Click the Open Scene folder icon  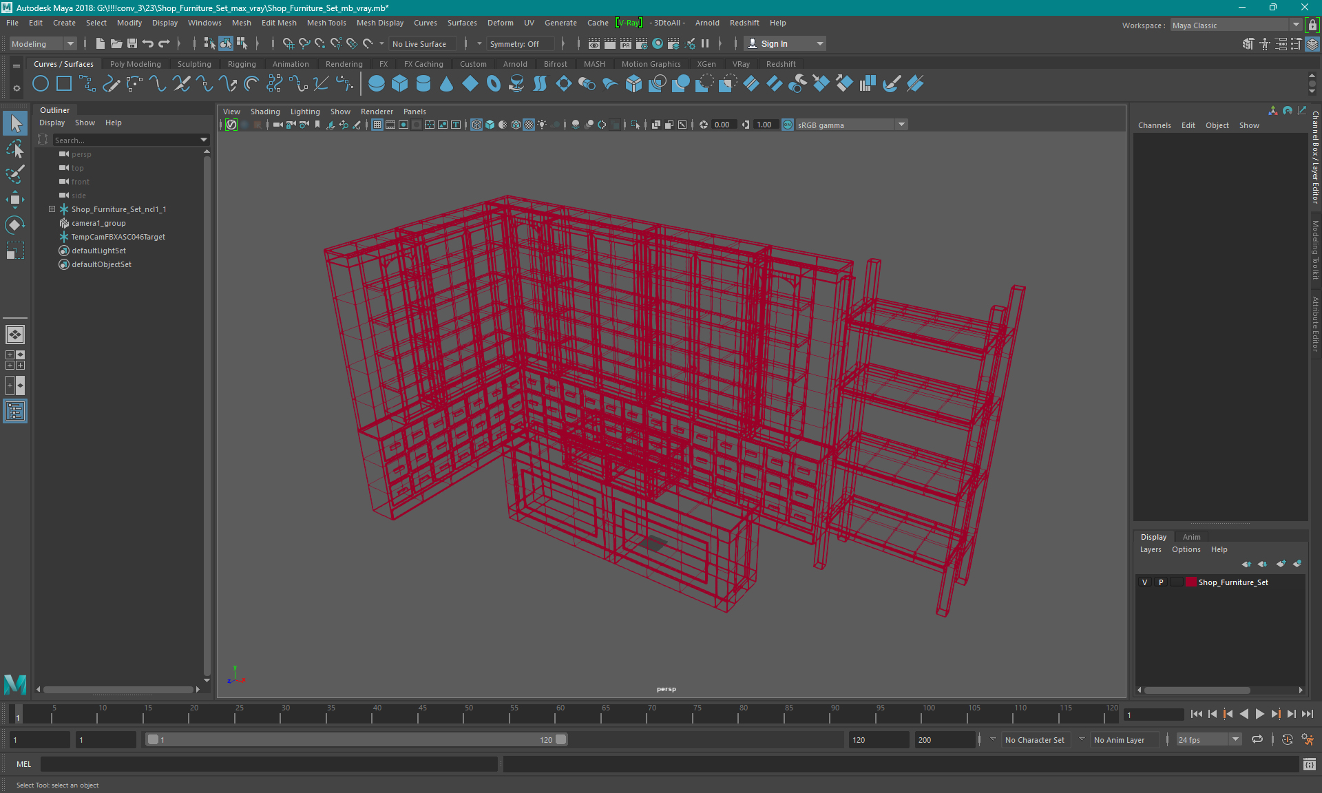pyautogui.click(x=116, y=43)
